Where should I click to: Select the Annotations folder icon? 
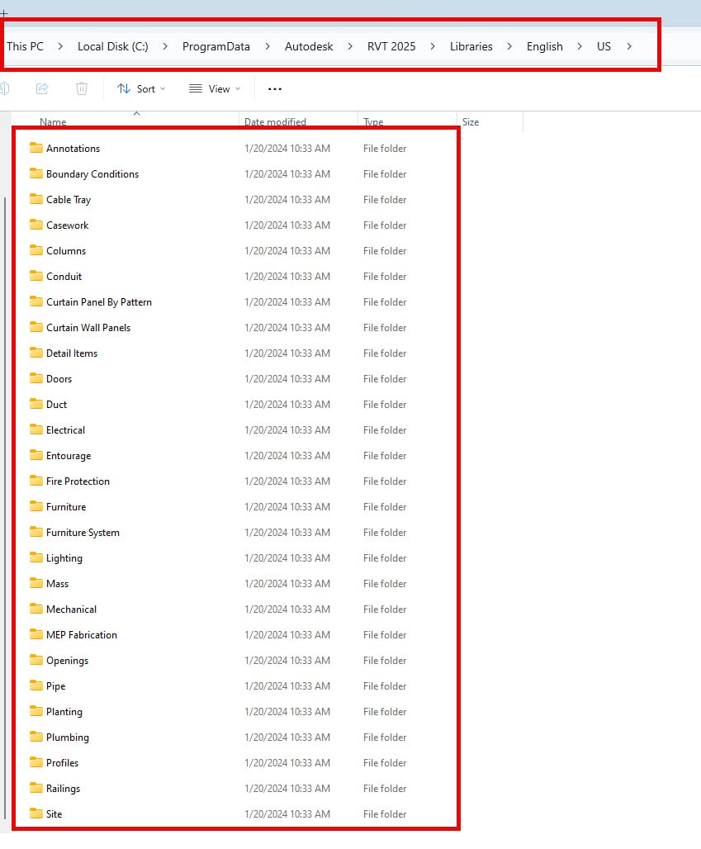(36, 148)
